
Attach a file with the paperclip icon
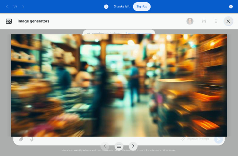coord(21,139)
